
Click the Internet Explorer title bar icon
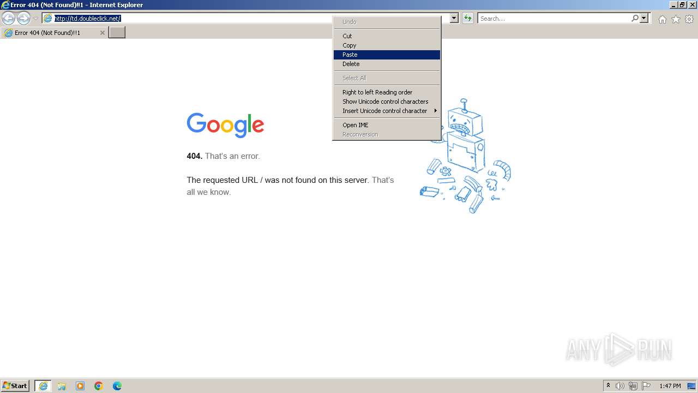[5, 5]
